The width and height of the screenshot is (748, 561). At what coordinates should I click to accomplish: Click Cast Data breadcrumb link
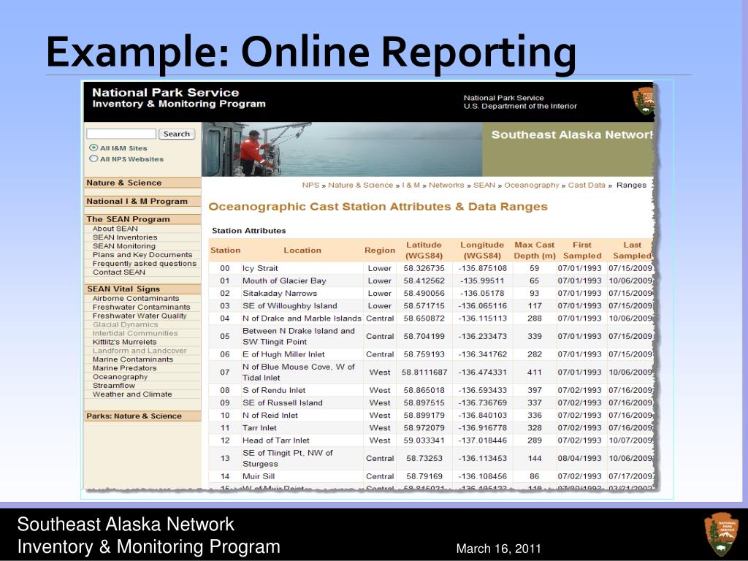click(587, 185)
